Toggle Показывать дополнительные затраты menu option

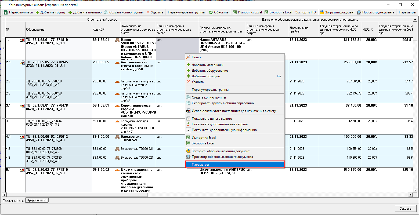coord(219,124)
